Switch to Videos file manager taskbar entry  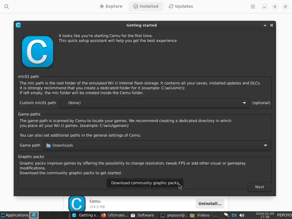pyautogui.click(x=204, y=215)
